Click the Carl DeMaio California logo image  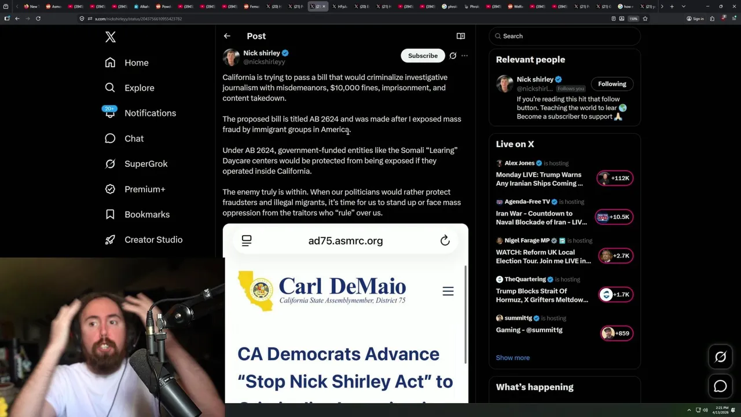click(x=322, y=291)
